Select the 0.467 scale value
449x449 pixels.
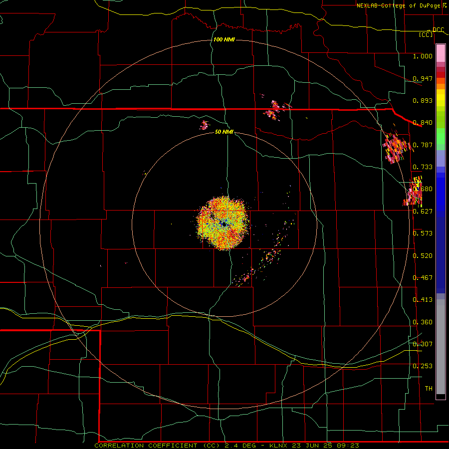point(423,278)
